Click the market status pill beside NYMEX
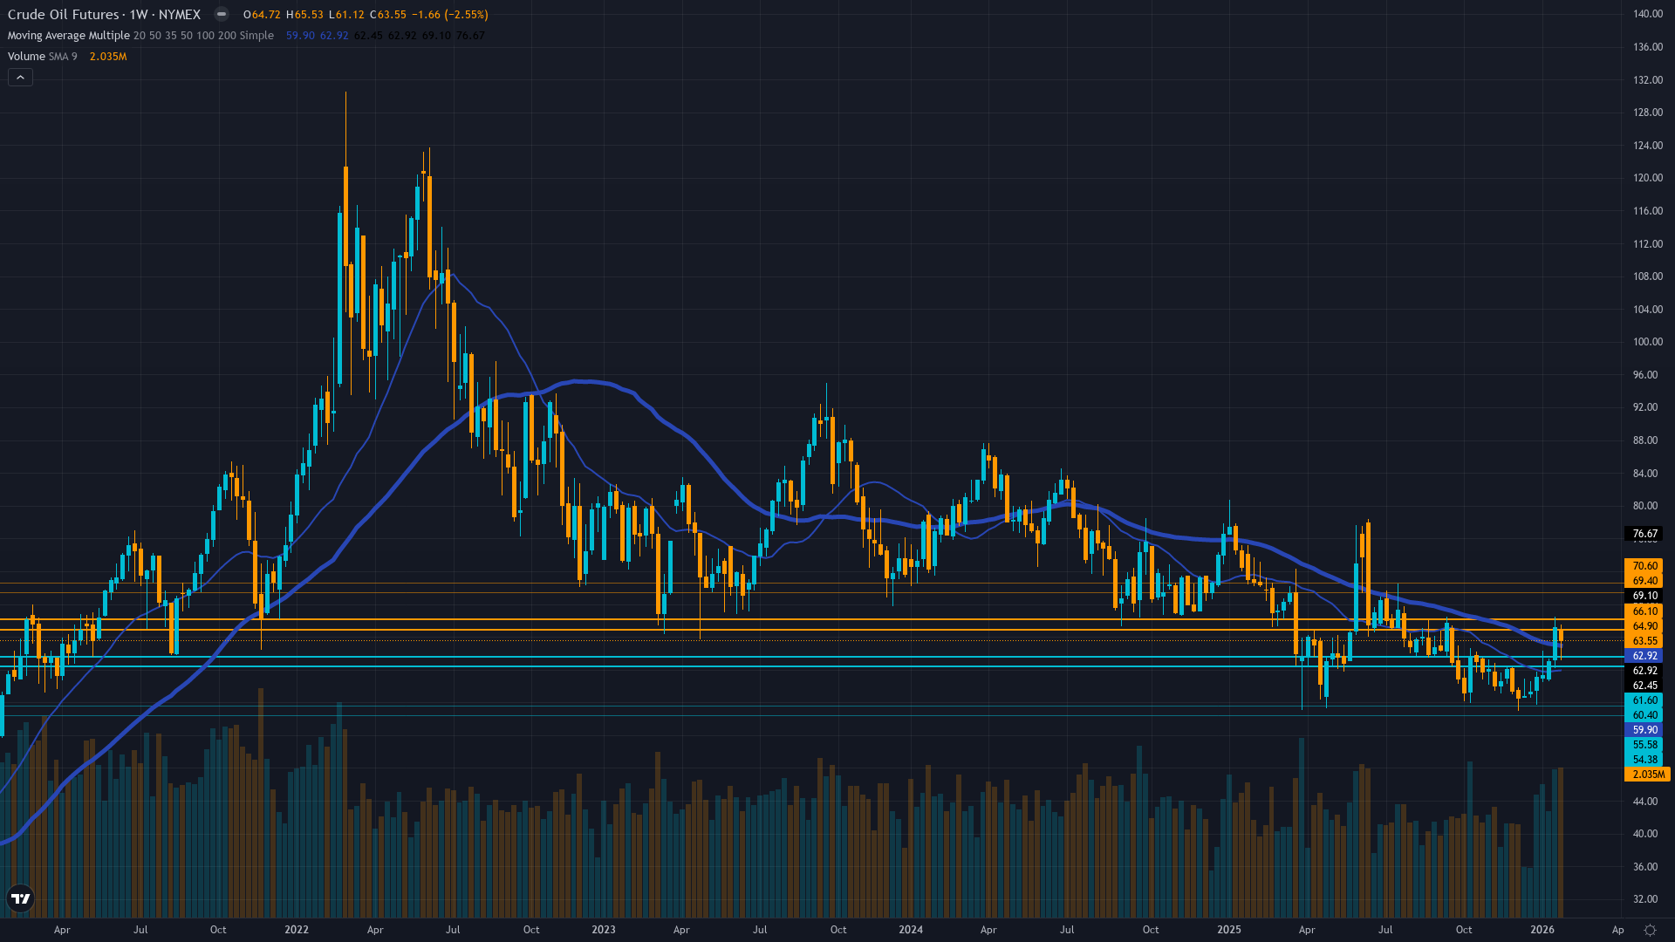 222,15
